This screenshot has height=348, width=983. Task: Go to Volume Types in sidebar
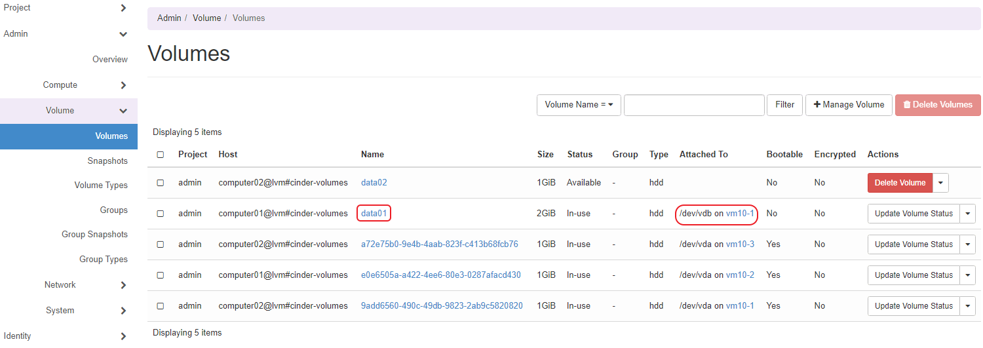[101, 185]
